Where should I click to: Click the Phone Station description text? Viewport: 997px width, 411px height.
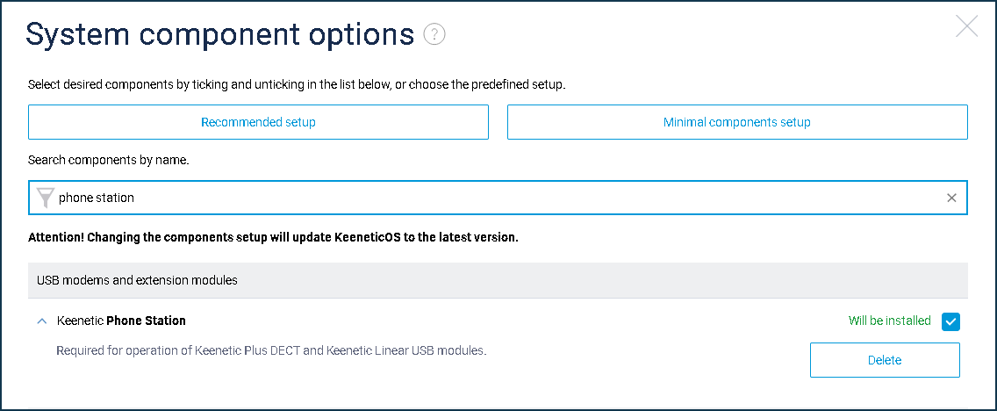pyautogui.click(x=271, y=350)
